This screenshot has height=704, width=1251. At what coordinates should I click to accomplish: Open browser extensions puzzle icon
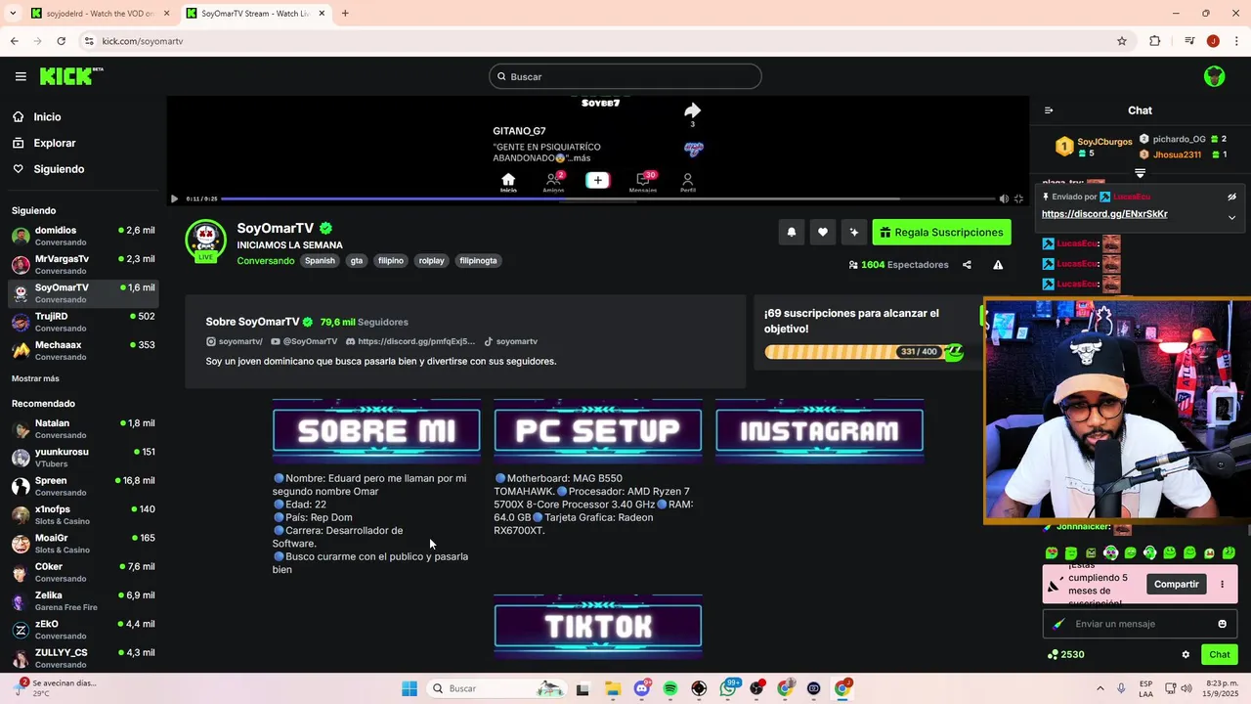click(1154, 41)
